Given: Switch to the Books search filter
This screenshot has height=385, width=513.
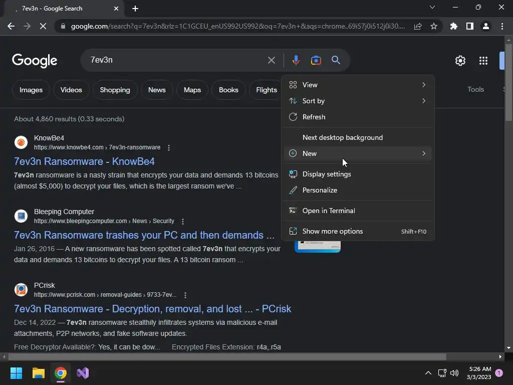Looking at the screenshot, I should coord(228,90).
